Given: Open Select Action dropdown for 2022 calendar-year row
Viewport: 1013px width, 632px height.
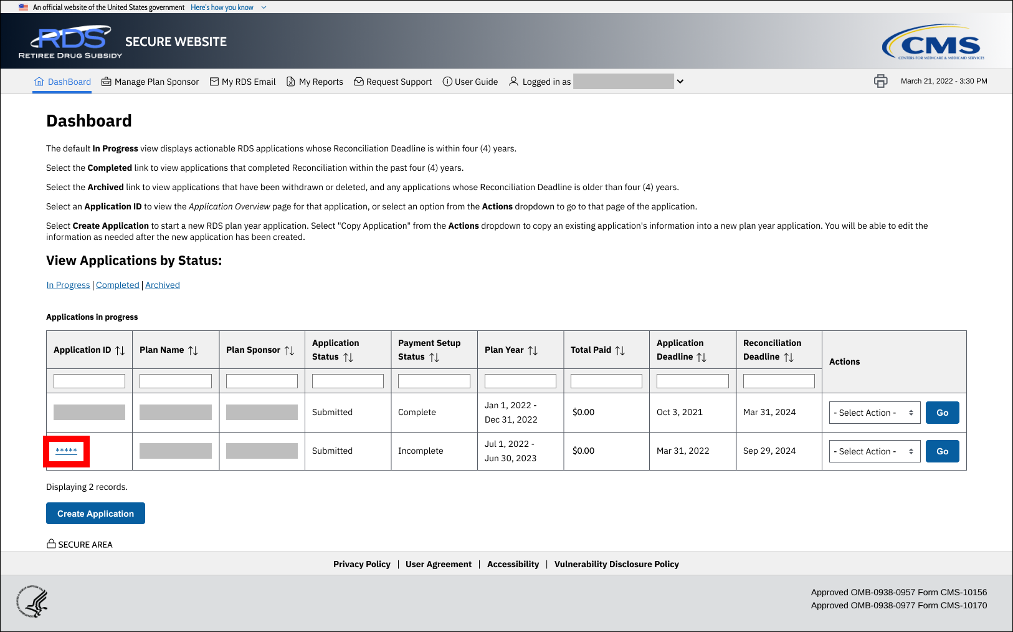Looking at the screenshot, I should tap(874, 413).
